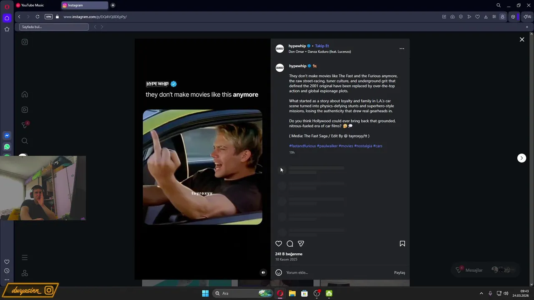Screen dimensions: 534x300
Task: Open a new browser tab
Action: coord(113,5)
